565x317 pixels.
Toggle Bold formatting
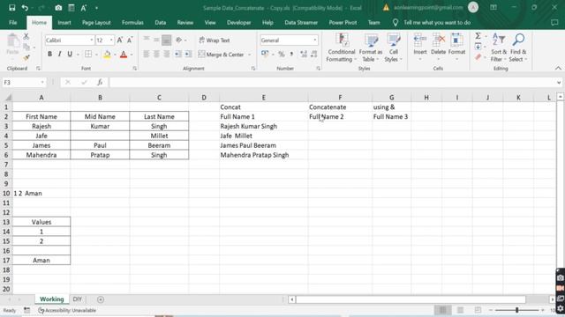49,55
